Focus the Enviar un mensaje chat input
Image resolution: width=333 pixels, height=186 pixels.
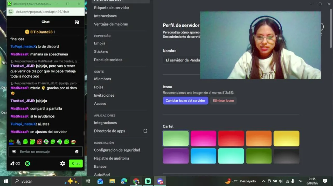coord(46,152)
